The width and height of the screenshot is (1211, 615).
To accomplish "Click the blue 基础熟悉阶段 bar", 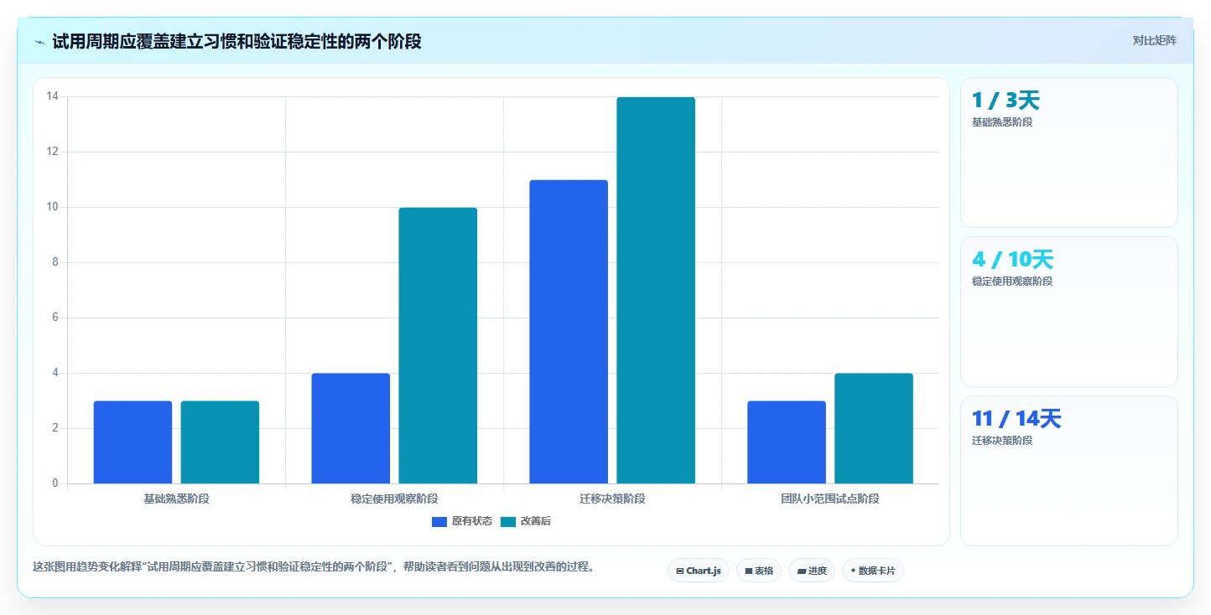I will pyautogui.click(x=133, y=442).
